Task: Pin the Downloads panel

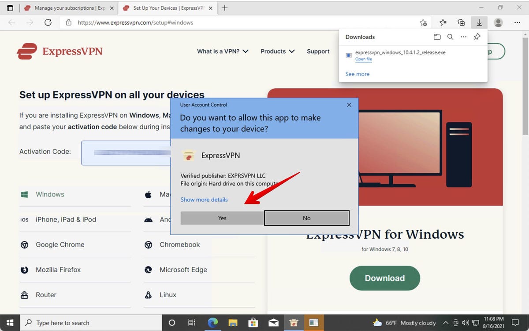Action: 477,37
